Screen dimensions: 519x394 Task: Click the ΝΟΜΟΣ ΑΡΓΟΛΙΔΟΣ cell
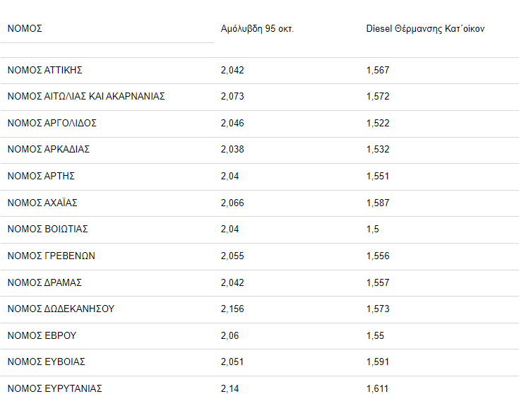click(x=52, y=123)
